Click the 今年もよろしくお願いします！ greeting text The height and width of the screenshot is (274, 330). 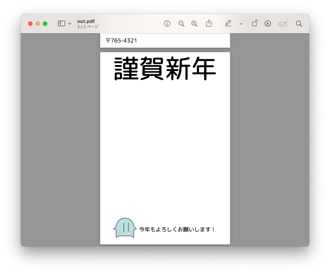pyautogui.click(x=177, y=229)
